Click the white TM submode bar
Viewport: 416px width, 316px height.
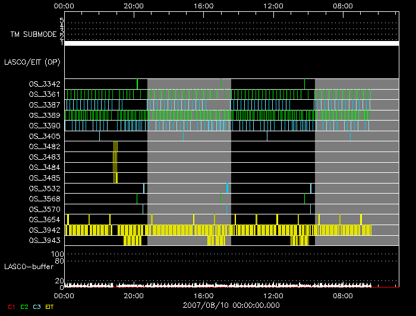232,43
